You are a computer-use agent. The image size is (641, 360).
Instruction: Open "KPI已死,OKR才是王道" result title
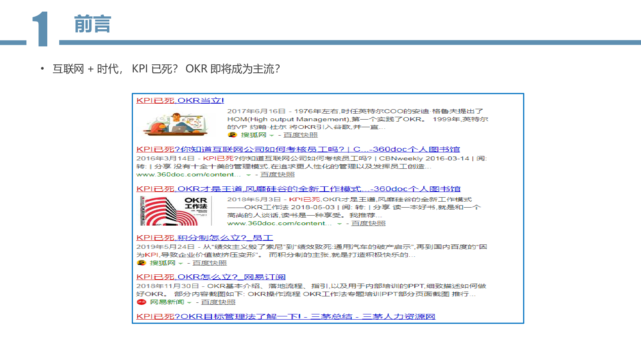[x=298, y=189]
